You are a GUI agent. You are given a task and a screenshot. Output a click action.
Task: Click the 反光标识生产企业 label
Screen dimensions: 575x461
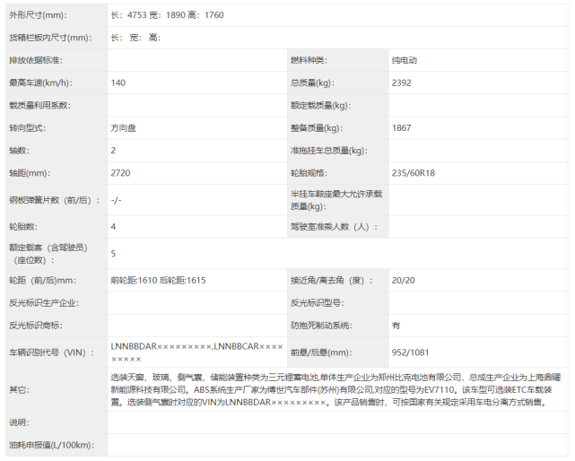(x=44, y=303)
